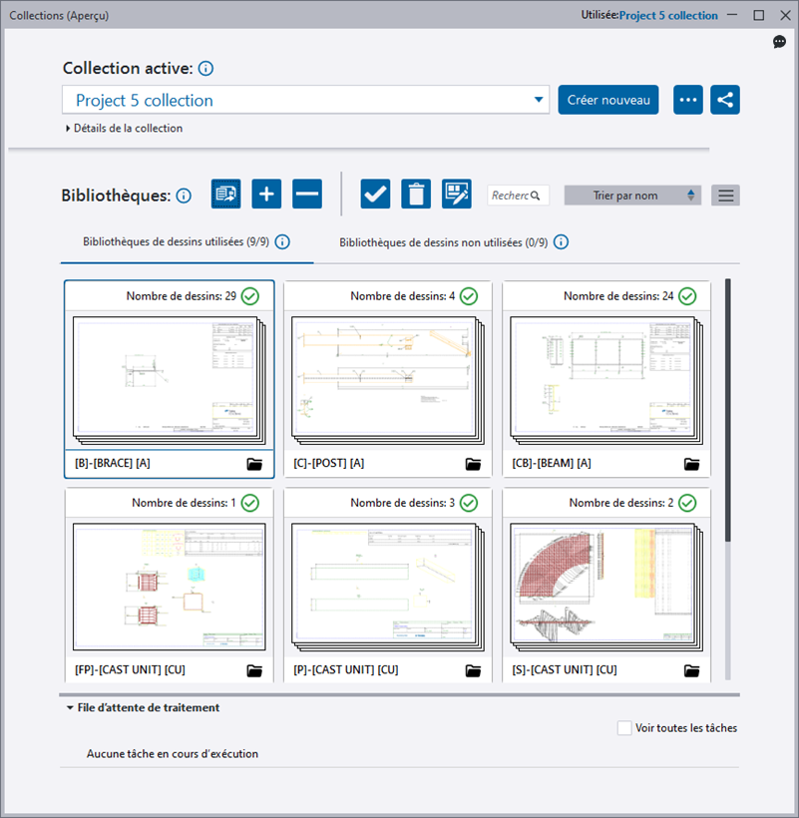Open the Project 5 collection dropdown
Screen dimensions: 799x818
tap(305, 100)
